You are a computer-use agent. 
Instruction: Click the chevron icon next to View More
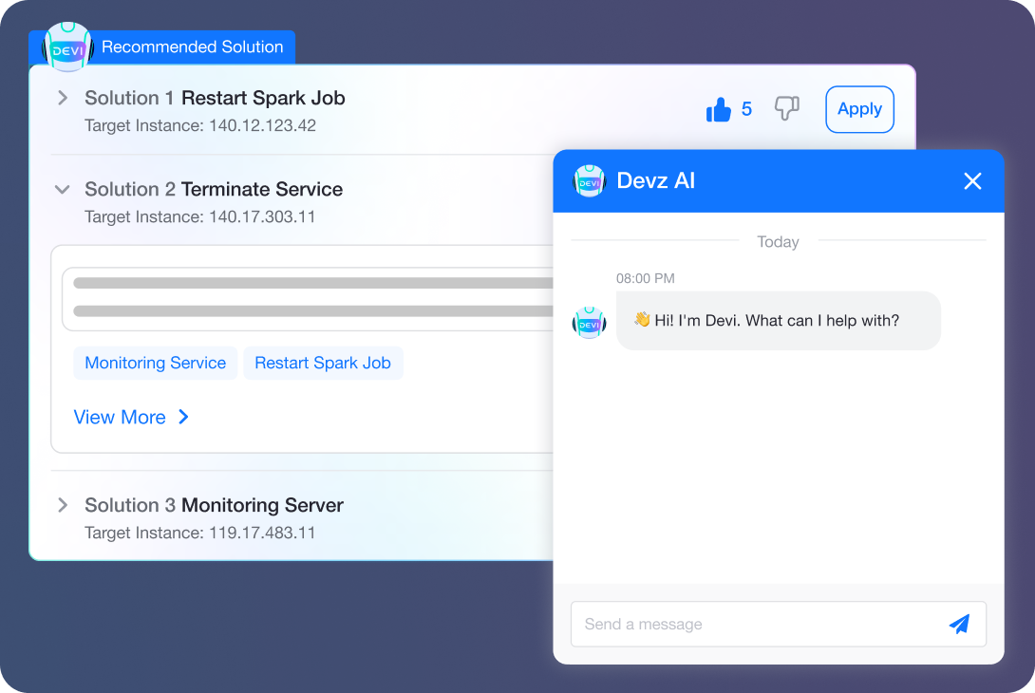point(183,418)
